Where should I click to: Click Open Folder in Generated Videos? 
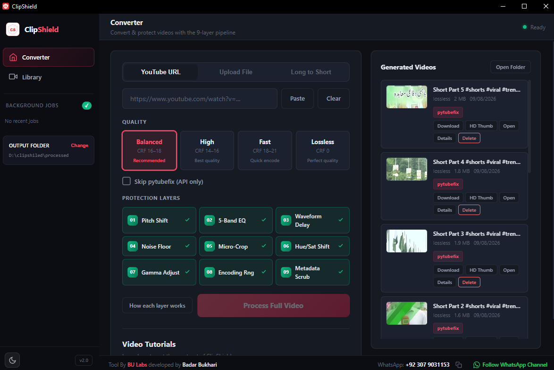tap(510, 67)
